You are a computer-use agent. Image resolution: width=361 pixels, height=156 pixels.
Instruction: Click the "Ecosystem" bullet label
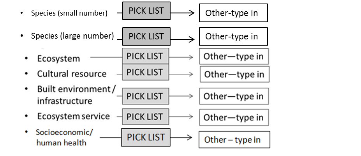click(x=58, y=59)
